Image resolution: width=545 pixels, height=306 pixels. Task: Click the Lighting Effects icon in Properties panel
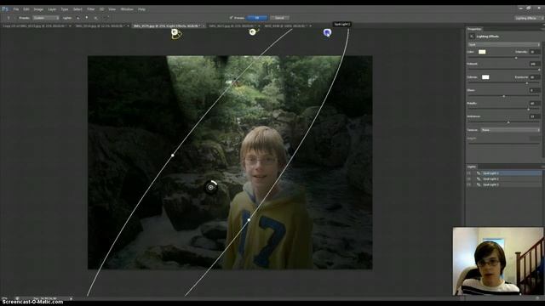472,37
